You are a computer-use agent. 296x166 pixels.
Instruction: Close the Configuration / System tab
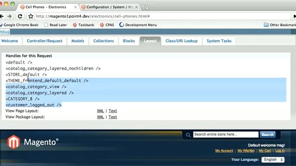point(137,7)
